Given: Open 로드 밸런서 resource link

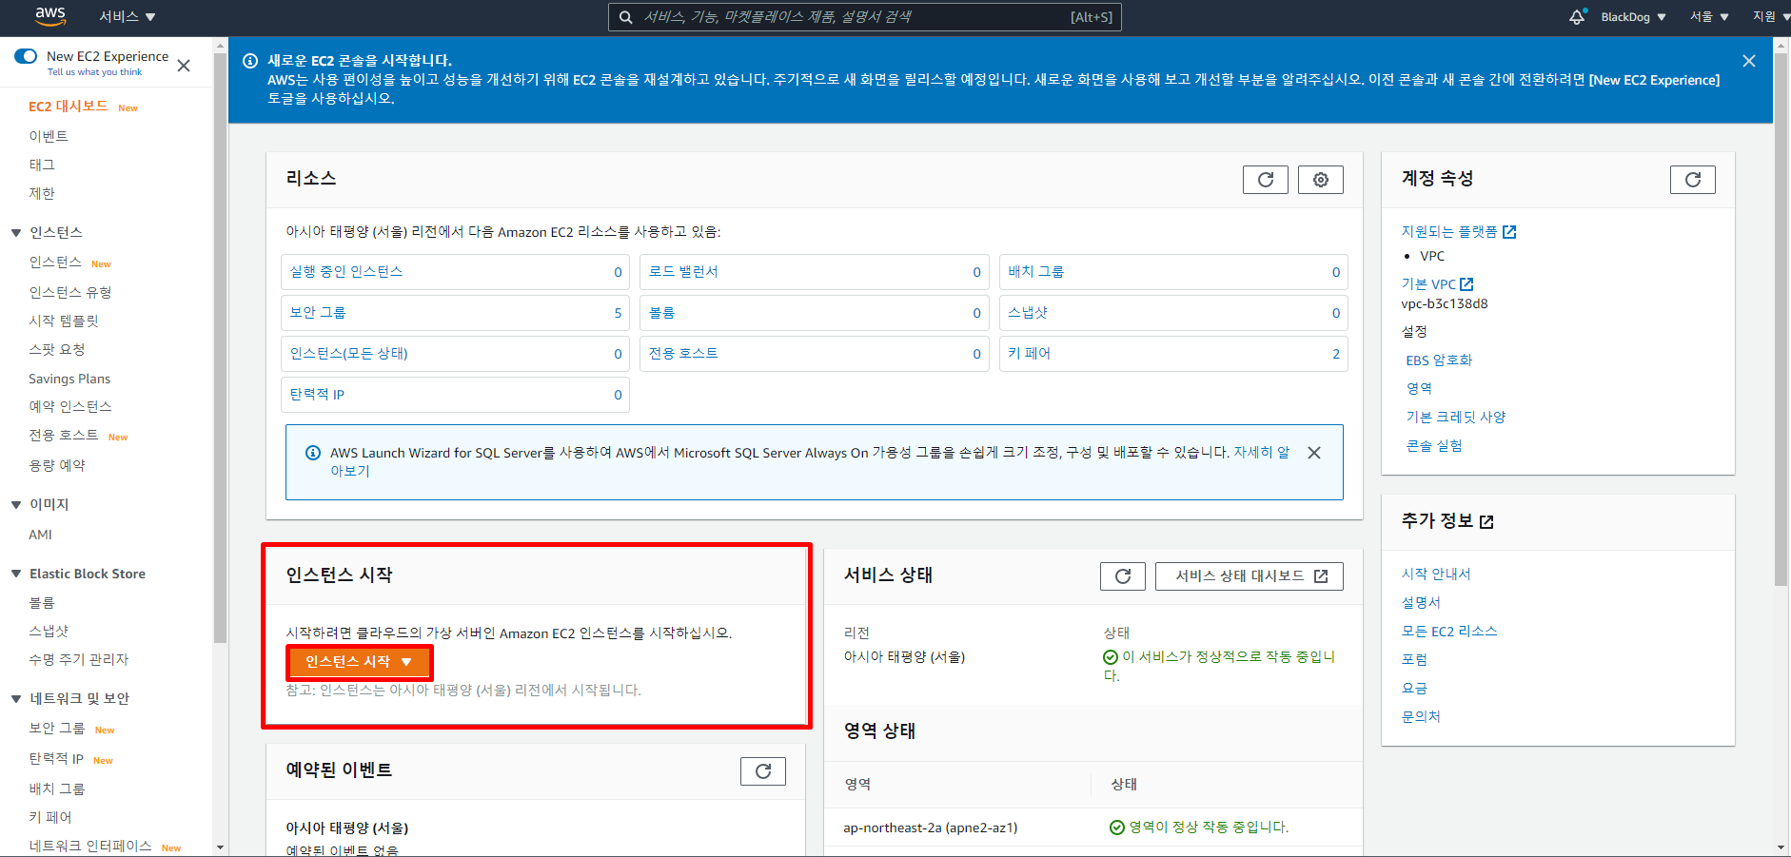Looking at the screenshot, I should [683, 272].
